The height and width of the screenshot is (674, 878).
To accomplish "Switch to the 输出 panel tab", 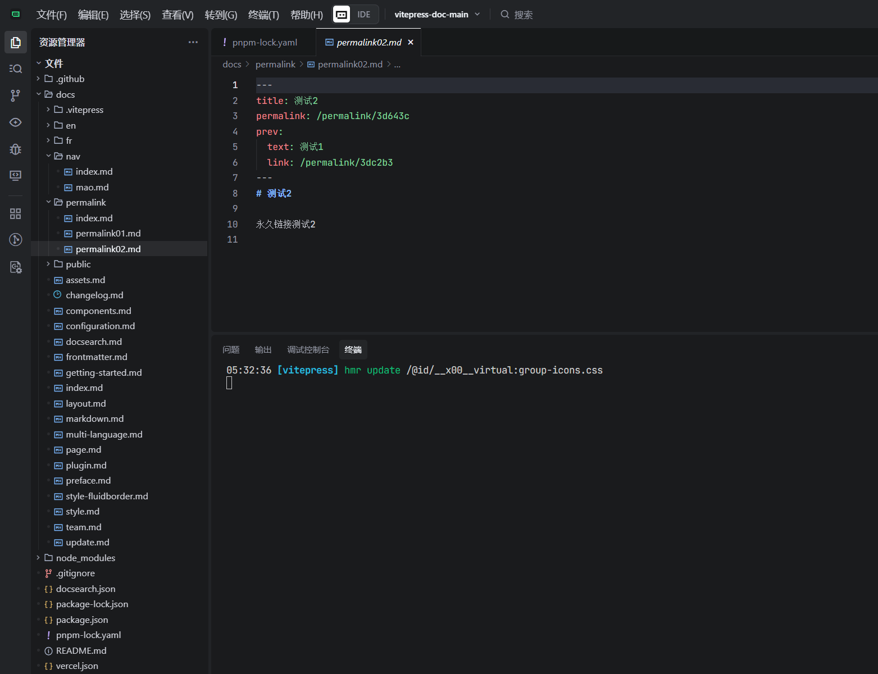I will click(x=263, y=350).
